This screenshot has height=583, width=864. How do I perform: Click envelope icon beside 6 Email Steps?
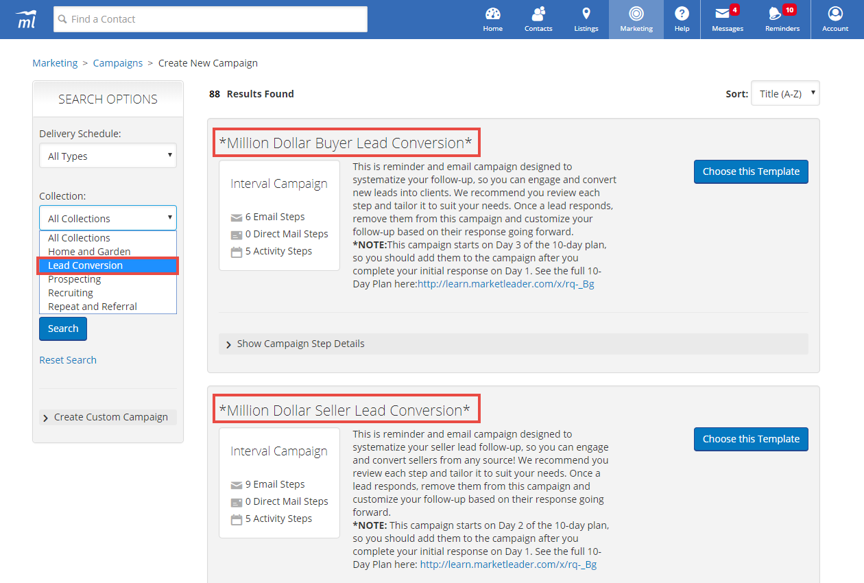(x=237, y=217)
